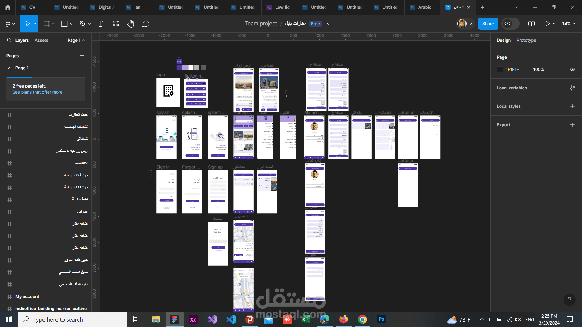
Task: Select mdi:office-building-marker-outline layer
Action: pyautogui.click(x=51, y=309)
